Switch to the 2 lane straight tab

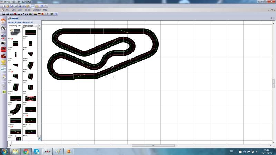[x=28, y=25]
